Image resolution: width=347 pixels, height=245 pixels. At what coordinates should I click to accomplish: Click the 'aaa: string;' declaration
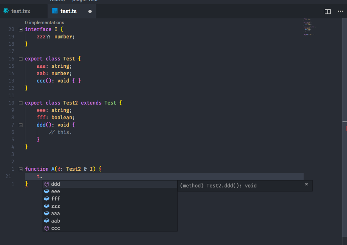[x=54, y=66]
